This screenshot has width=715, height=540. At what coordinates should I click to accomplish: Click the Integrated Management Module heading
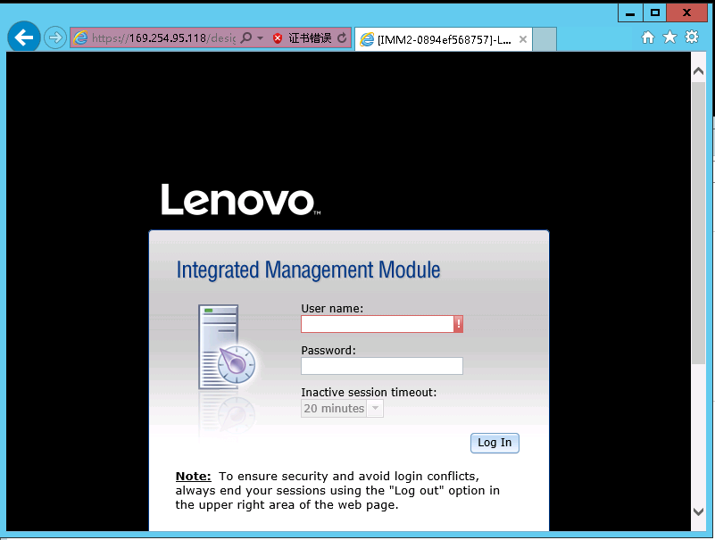[308, 270]
